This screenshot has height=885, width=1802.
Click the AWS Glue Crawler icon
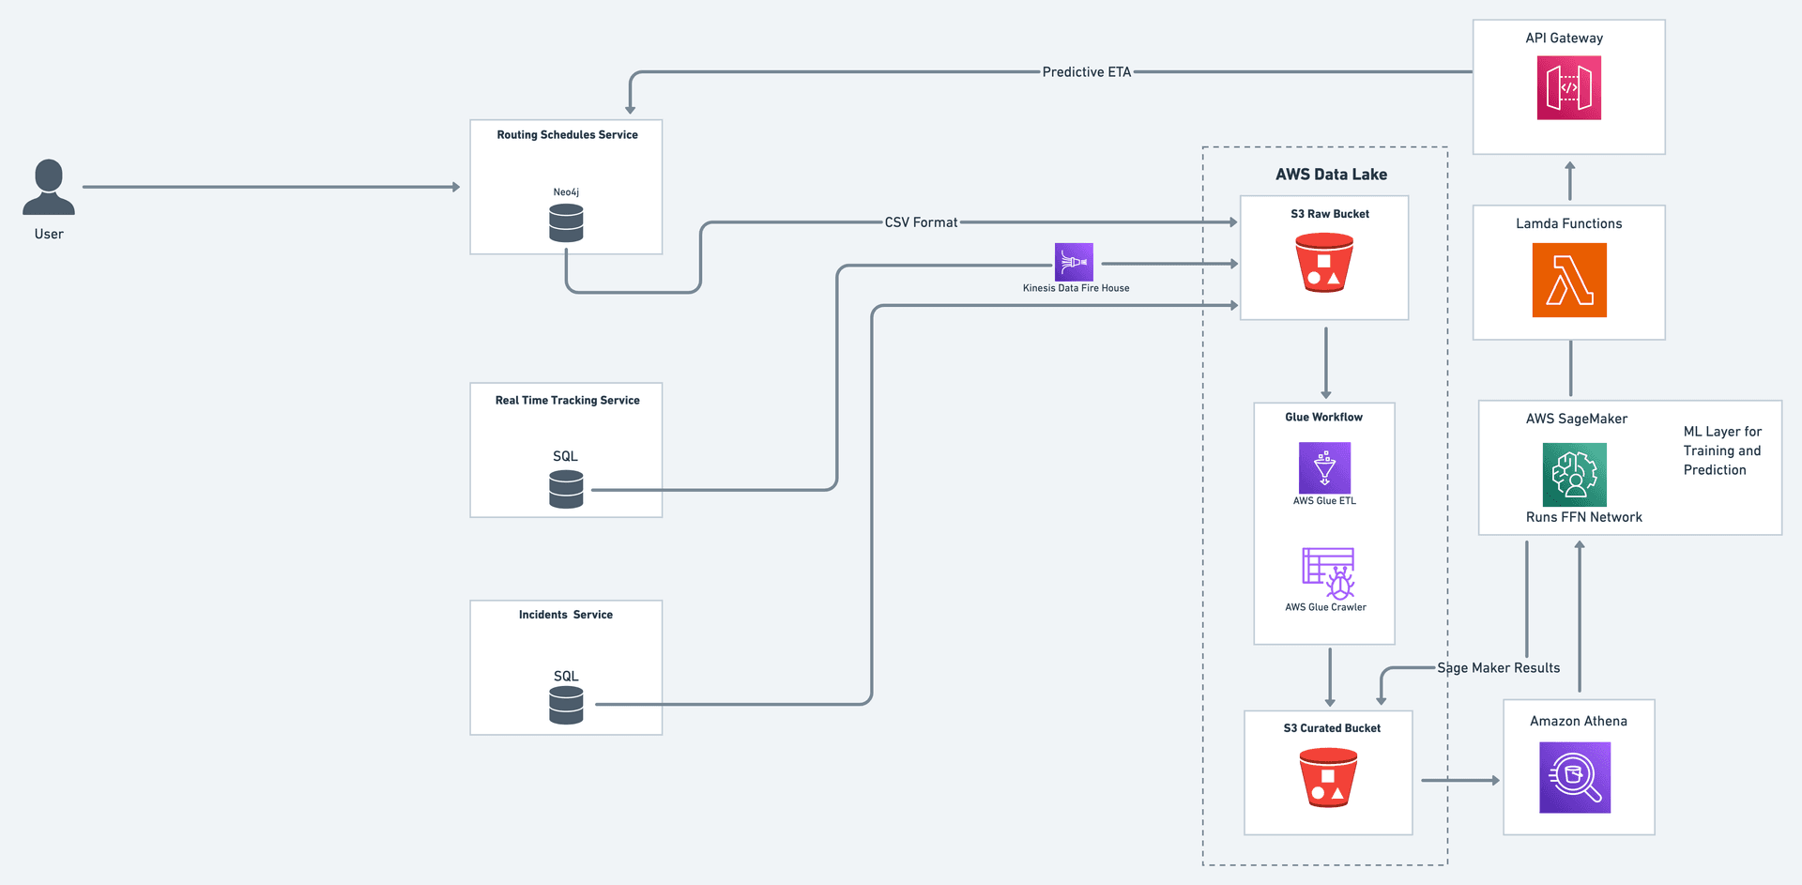point(1328,573)
